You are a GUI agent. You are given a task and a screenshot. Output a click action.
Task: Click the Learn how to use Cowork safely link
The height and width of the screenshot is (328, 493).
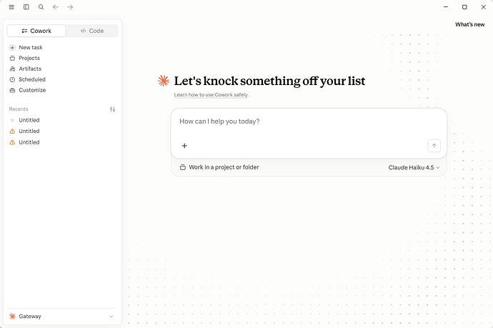click(211, 94)
